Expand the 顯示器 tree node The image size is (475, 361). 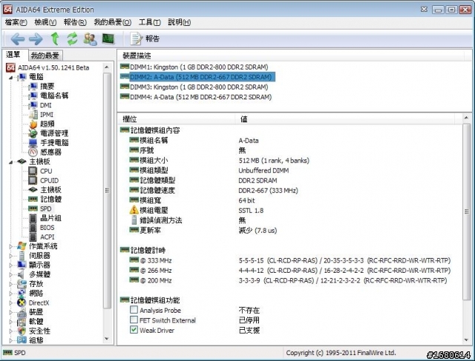[10, 265]
